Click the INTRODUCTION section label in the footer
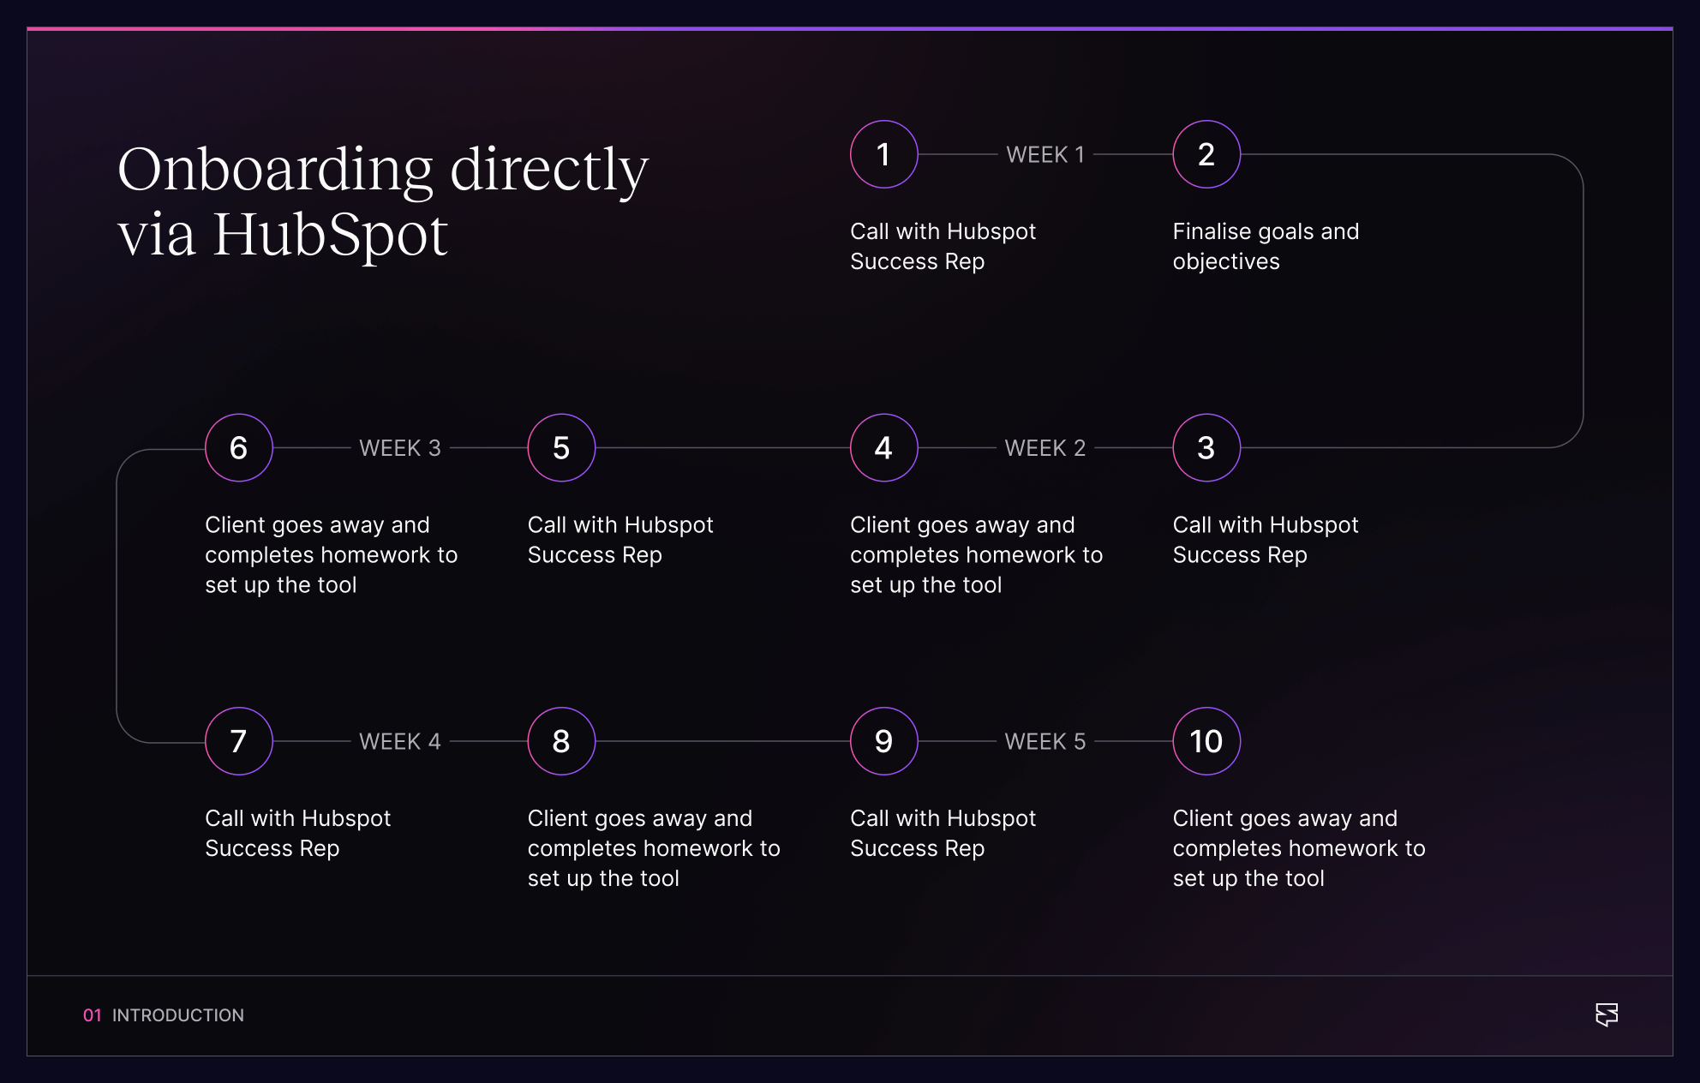Viewport: 1700px width, 1083px height. coord(178,1015)
